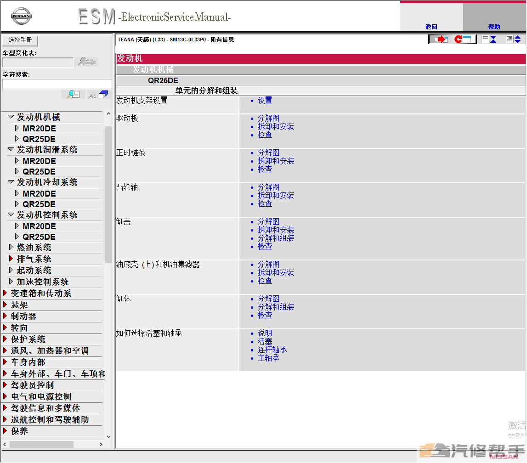Open the 主轴承 link
The width and height of the screenshot is (527, 463).
pyautogui.click(x=268, y=358)
